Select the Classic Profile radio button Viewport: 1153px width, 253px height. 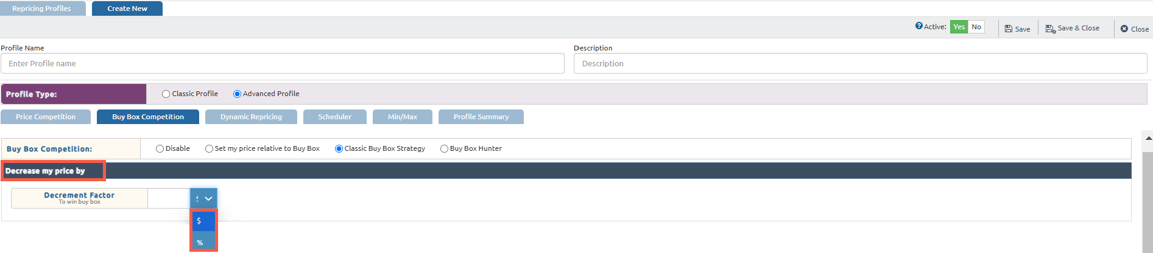[166, 94]
